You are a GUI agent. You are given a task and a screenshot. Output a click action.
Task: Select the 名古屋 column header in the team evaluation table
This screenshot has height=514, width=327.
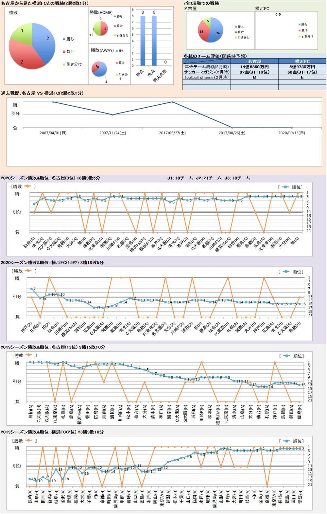coord(254,61)
